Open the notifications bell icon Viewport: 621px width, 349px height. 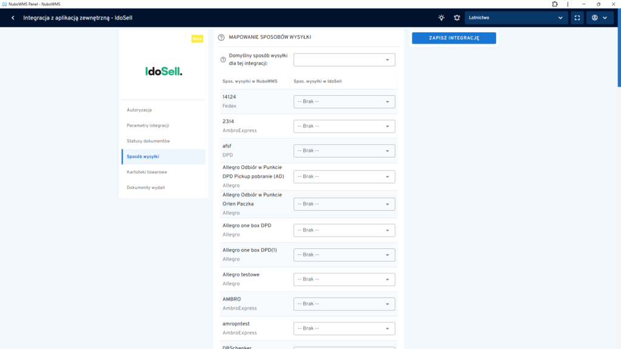457,18
